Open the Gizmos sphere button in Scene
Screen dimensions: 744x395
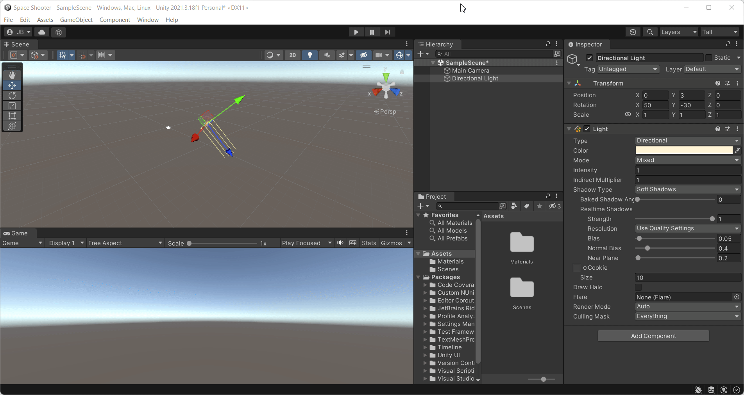399,55
